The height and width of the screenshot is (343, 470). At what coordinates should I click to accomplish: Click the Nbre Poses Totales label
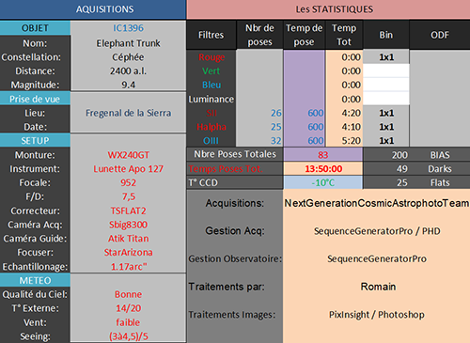235,154
